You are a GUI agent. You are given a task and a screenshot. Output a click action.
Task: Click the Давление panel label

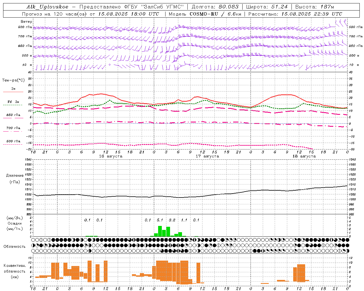[15, 176]
